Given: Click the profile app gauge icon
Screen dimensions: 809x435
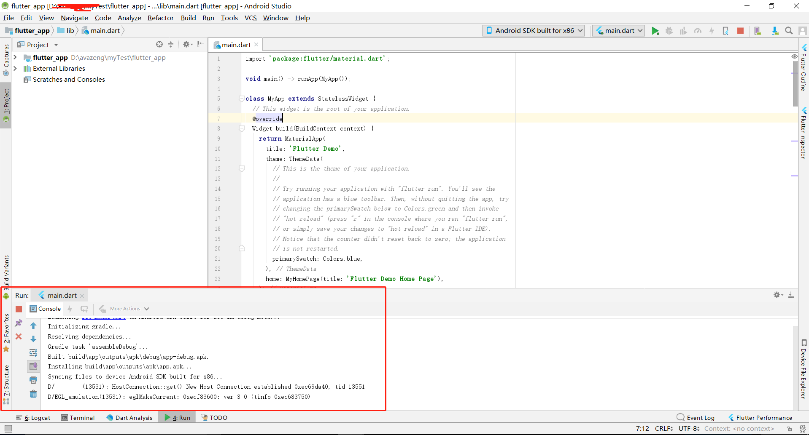Looking at the screenshot, I should (698, 31).
